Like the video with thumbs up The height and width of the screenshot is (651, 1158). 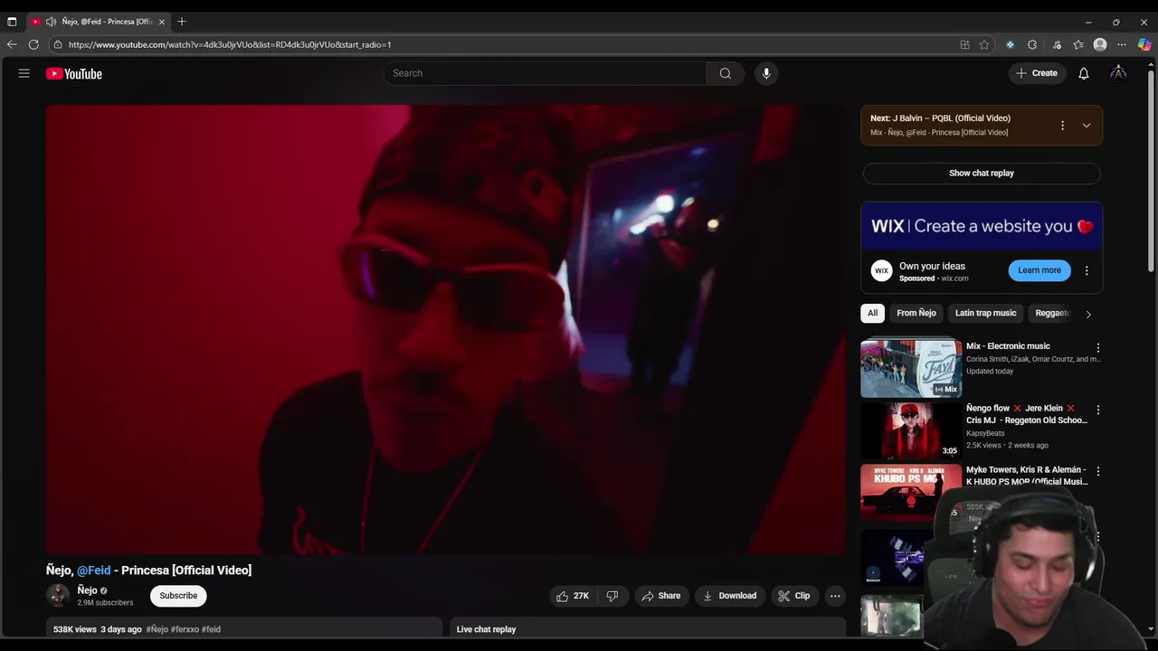coord(573,596)
